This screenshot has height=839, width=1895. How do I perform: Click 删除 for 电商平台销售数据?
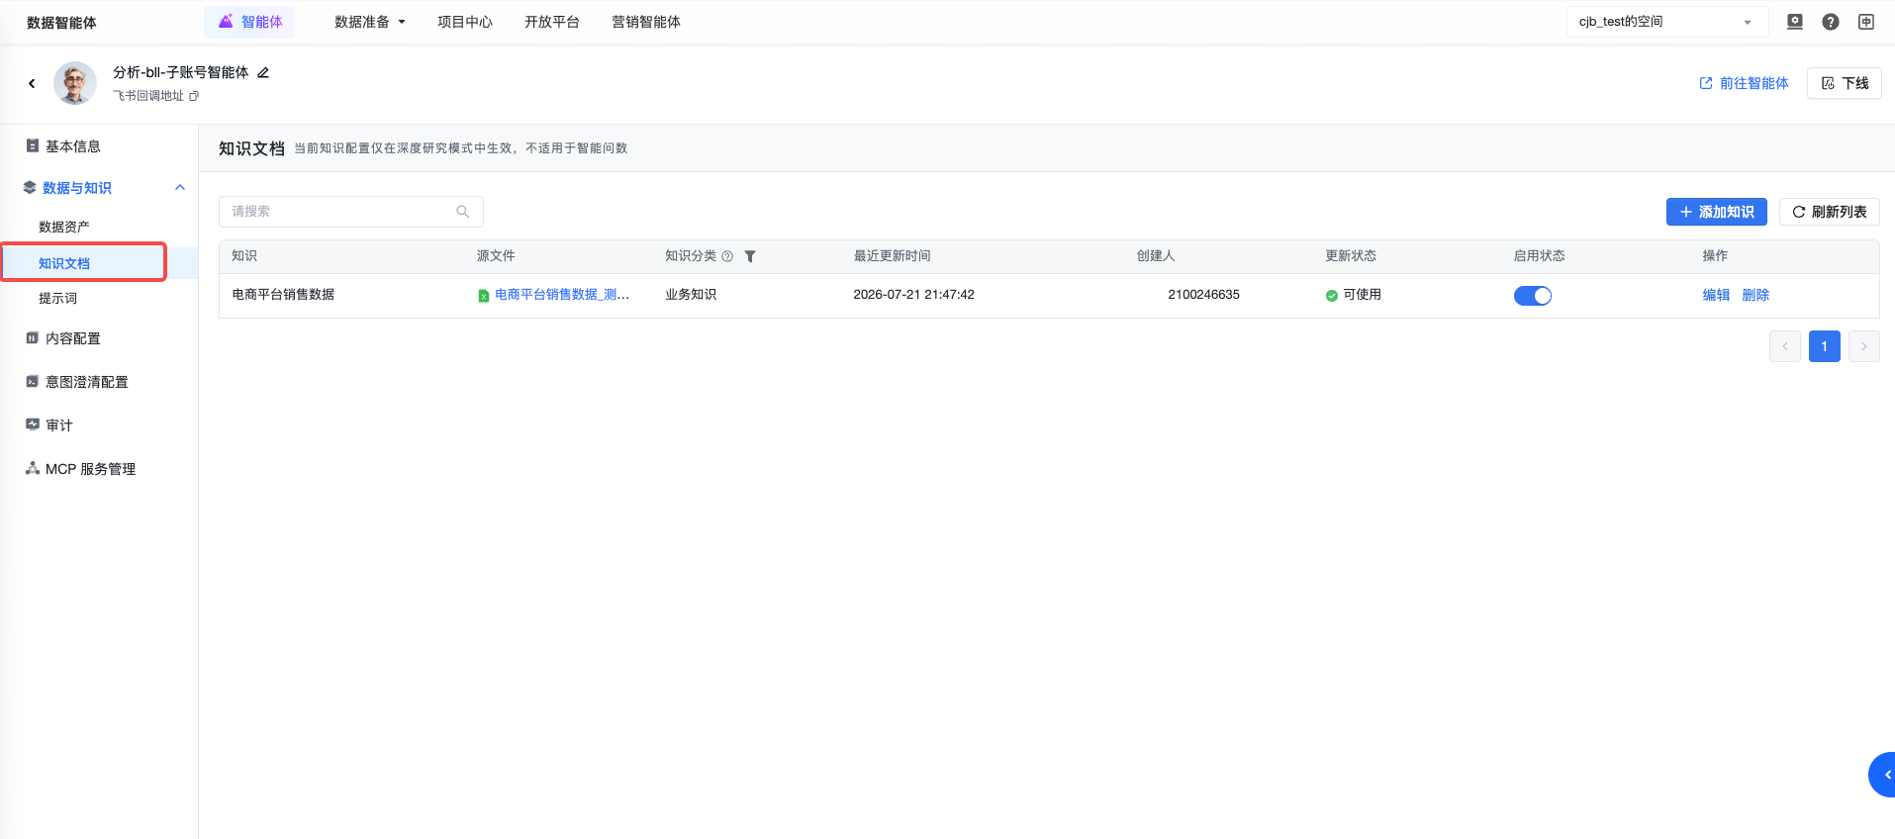[x=1755, y=295]
